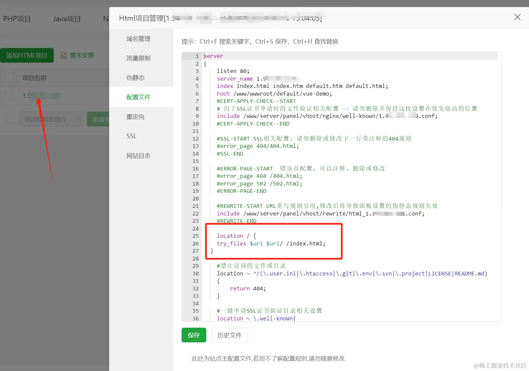Click the '#SSL-START' comment line
This screenshot has width=529, height=371.
tap(314, 139)
